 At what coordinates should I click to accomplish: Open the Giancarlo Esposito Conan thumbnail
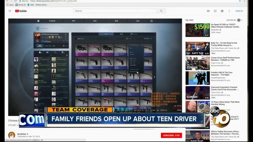point(198,93)
